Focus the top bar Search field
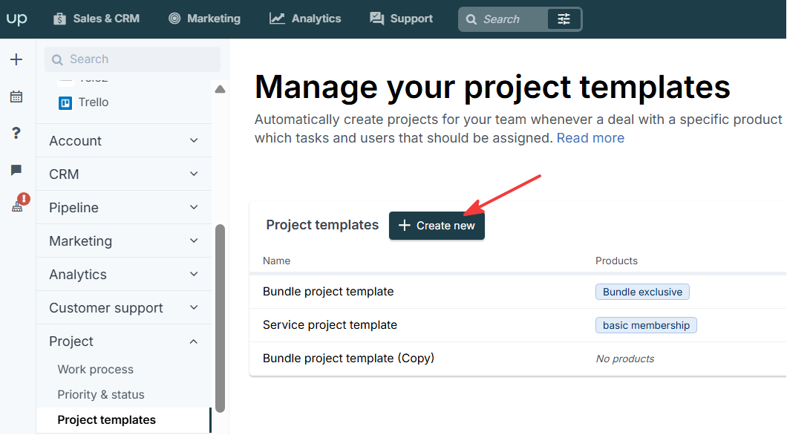The height and width of the screenshot is (435, 787). click(x=503, y=19)
